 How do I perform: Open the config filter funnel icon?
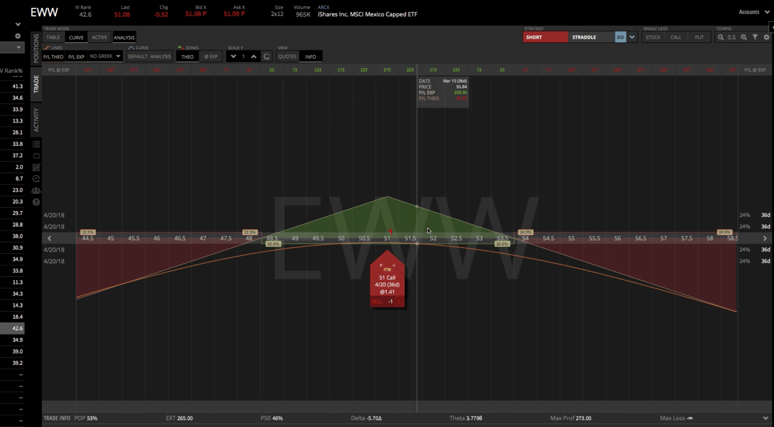point(755,37)
